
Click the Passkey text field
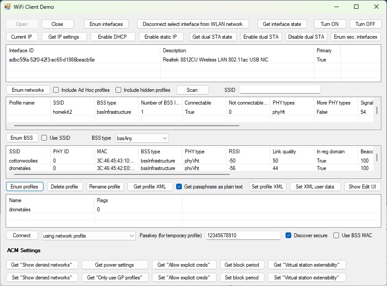pos(243,236)
